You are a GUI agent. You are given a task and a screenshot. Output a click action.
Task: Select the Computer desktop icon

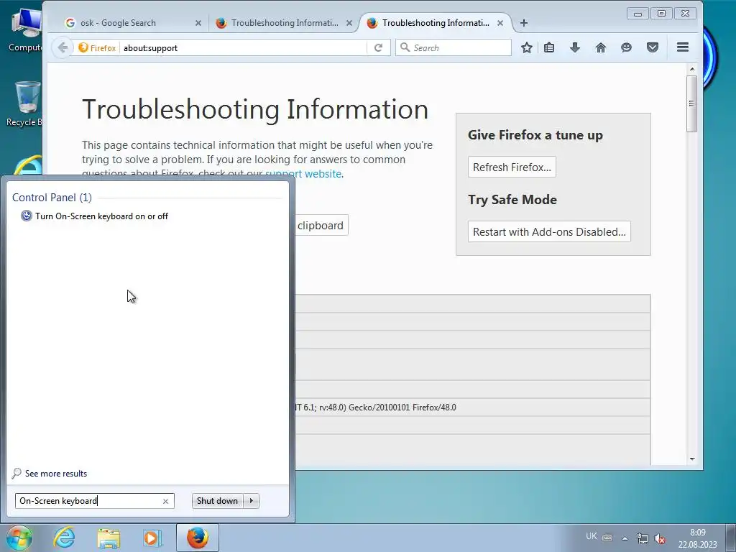[25, 31]
